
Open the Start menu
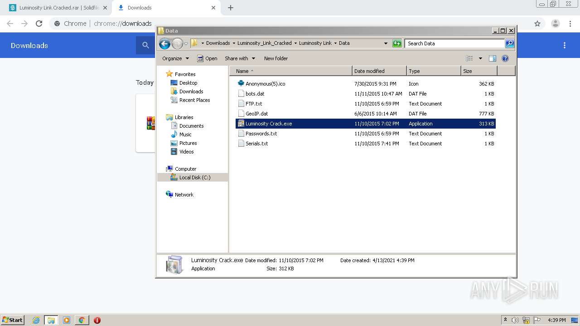point(12,320)
